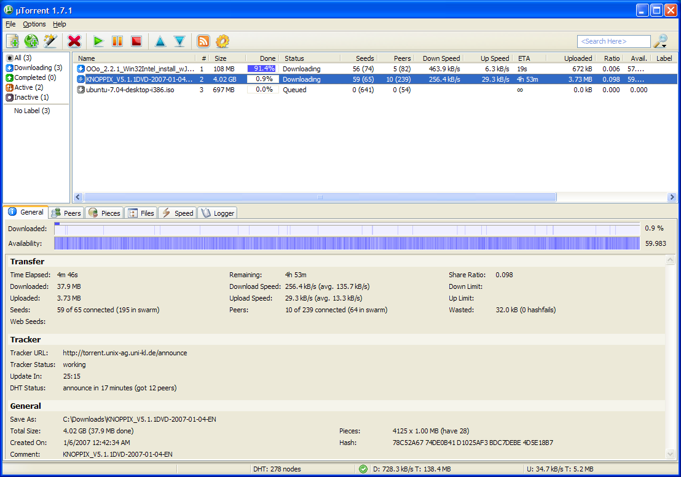
Task: Start the torrent using the green play icon
Action: click(98, 41)
